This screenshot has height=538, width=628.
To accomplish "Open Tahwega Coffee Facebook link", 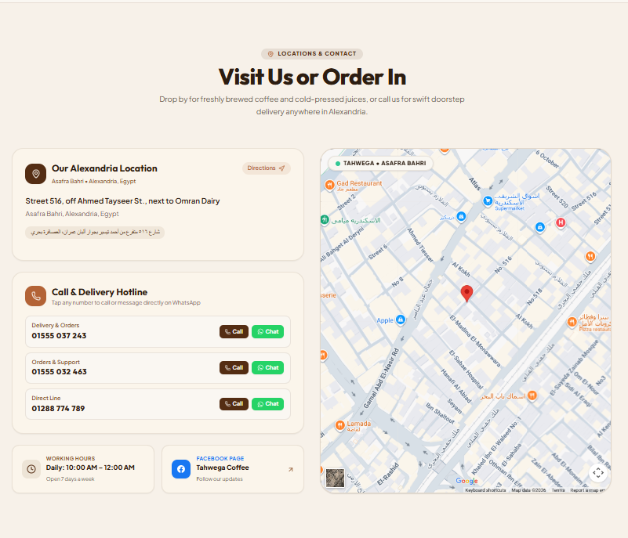I will pyautogui.click(x=223, y=468).
